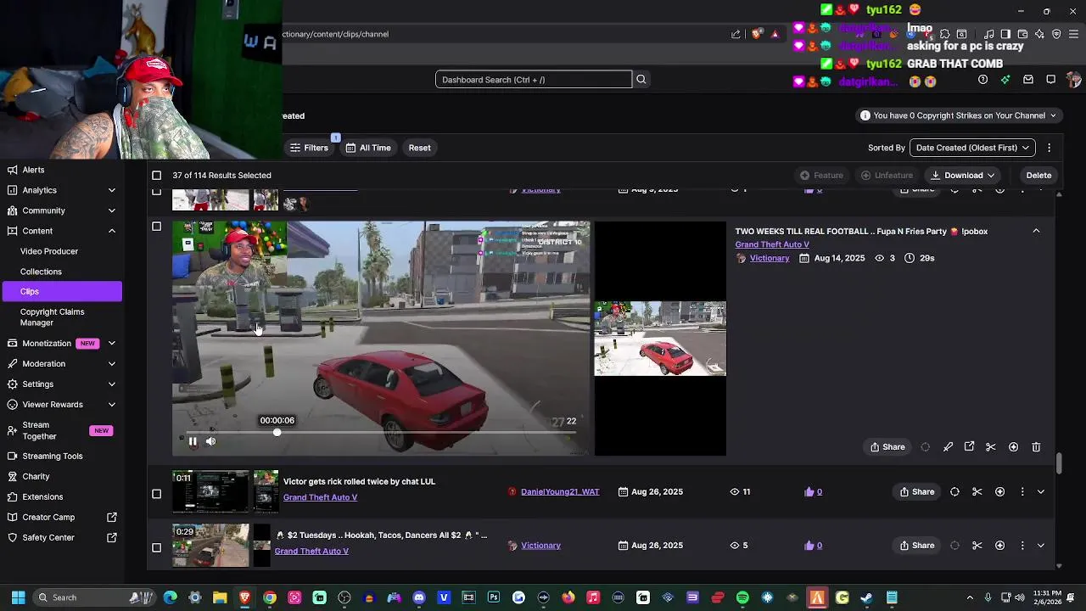Image resolution: width=1086 pixels, height=611 pixels.
Task: Click the expanded clip's trash icon
Action: pos(1036,447)
